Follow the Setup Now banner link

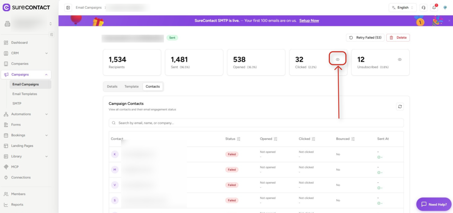(x=309, y=20)
